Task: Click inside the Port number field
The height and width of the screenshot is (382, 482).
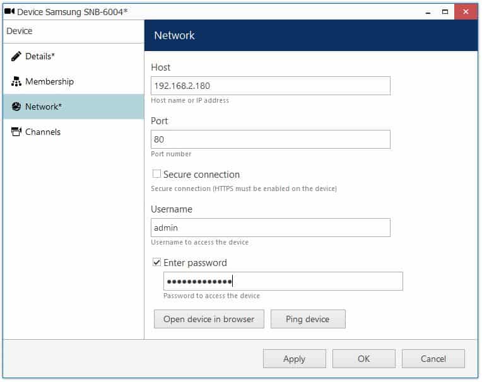Action: (270, 139)
